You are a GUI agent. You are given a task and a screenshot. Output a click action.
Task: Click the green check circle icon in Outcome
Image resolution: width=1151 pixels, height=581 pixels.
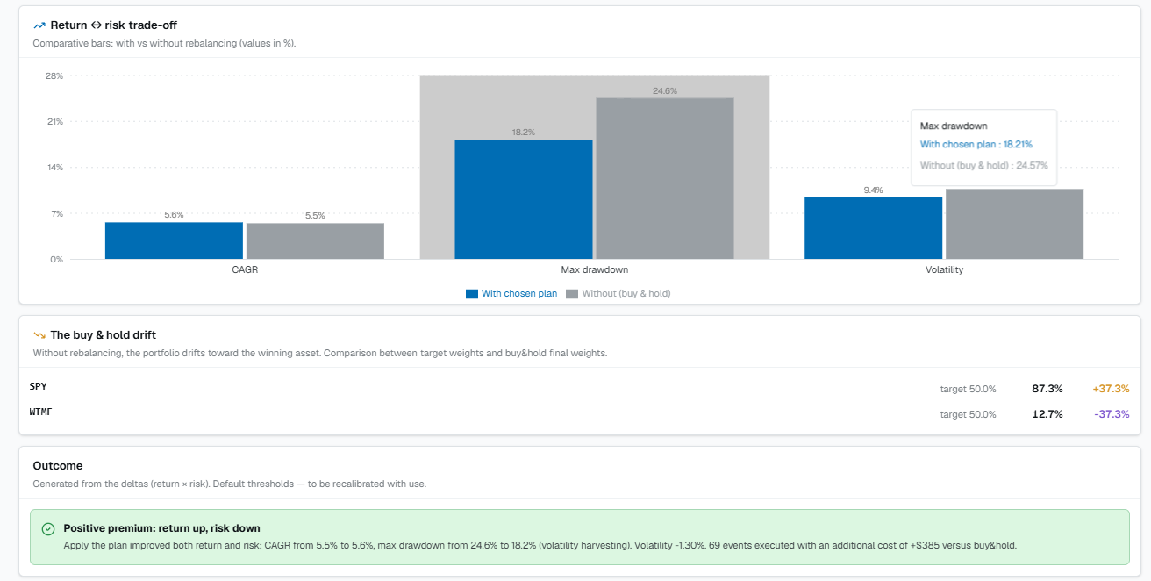point(48,528)
